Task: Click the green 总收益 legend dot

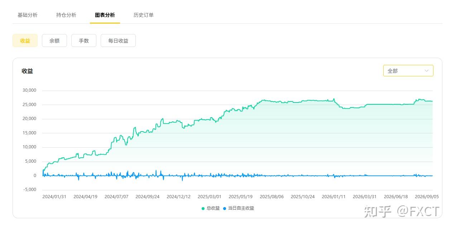Action: point(203,208)
